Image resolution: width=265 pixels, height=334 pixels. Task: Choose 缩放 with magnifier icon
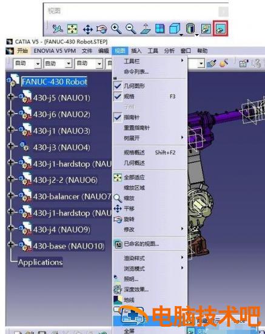point(150,198)
